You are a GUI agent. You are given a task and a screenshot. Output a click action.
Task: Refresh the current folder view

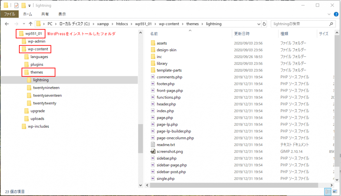coord(264,24)
